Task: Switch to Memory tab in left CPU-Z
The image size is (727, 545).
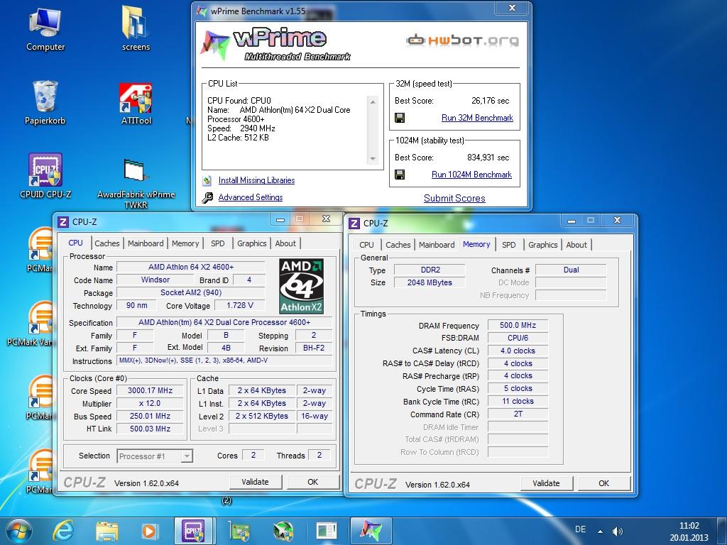Action: (x=185, y=243)
